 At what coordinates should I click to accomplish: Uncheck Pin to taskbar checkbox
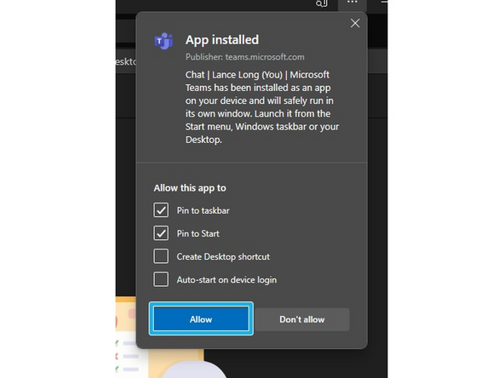click(x=161, y=210)
